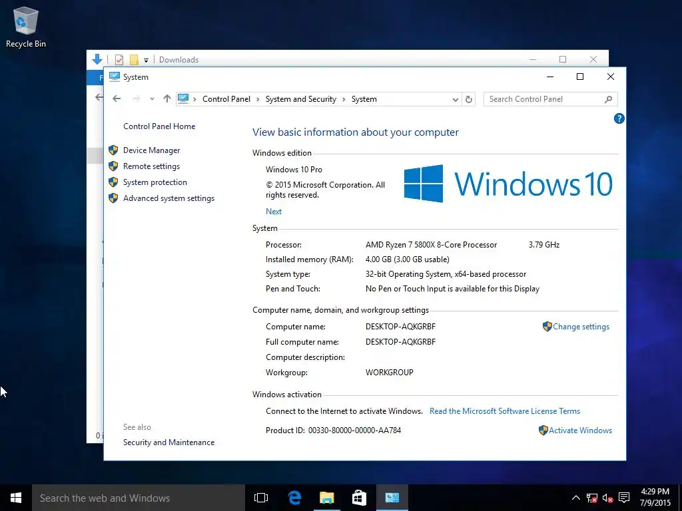Image resolution: width=682 pixels, height=511 pixels.
Task: Click the shield icon next to Change settings
Action: 547,327
